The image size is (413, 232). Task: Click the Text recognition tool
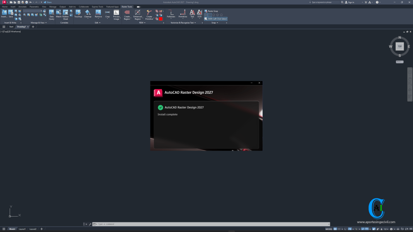coord(192,14)
